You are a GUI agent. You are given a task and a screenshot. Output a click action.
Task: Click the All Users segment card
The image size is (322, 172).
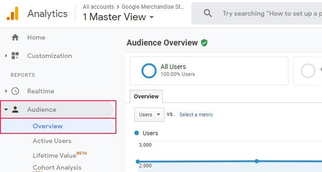(x=209, y=71)
